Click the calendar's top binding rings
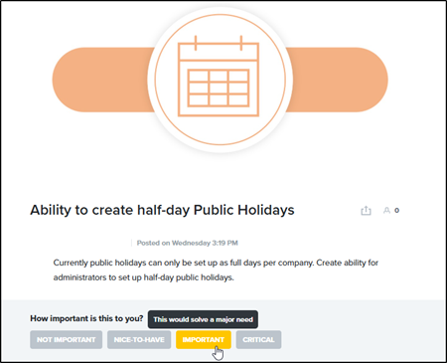Screen dimensions: 447x363 [219, 43]
